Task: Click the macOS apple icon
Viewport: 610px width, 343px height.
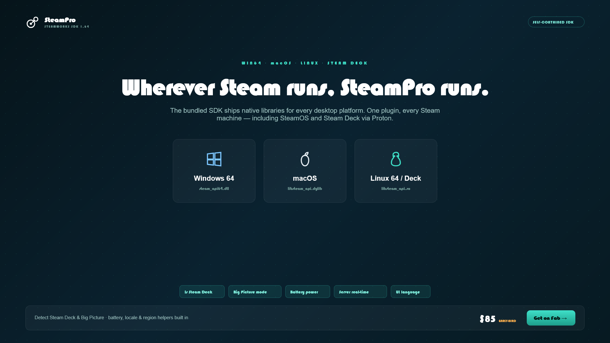Action: (305, 159)
